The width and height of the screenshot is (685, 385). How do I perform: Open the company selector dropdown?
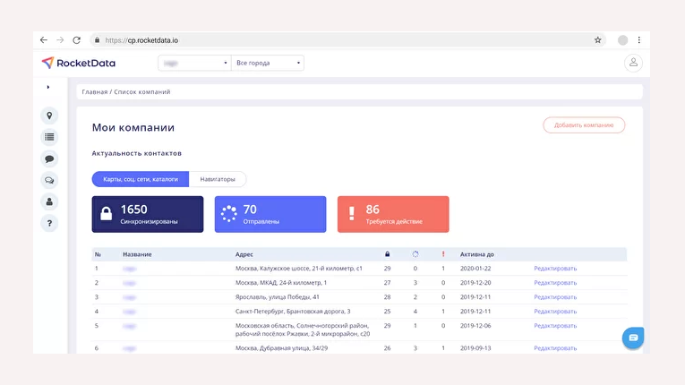tap(194, 63)
